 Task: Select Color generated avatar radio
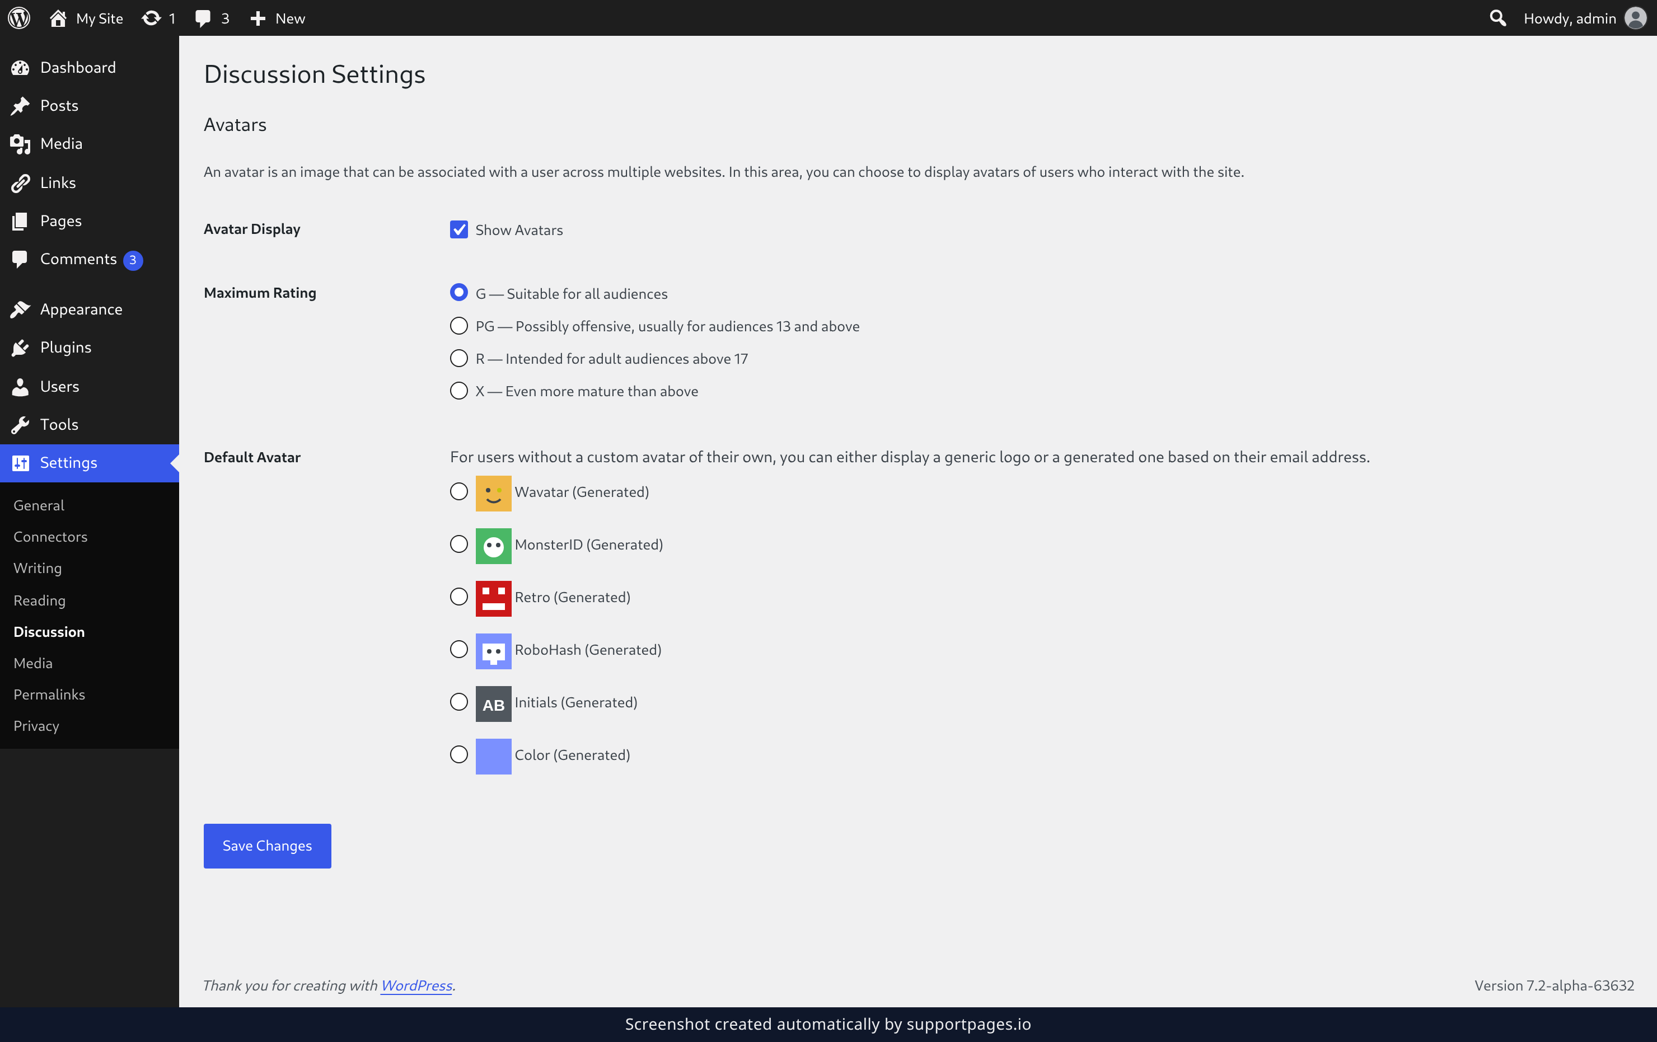459,754
